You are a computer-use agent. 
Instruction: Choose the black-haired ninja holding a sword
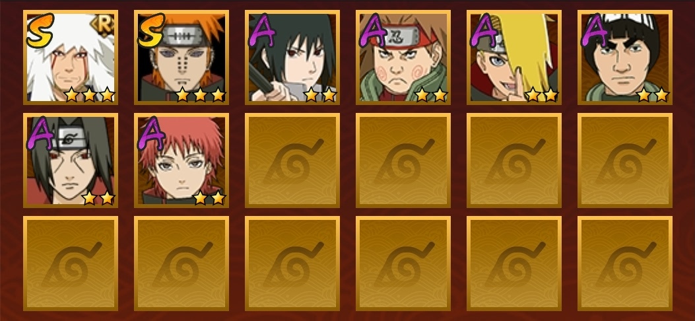(292, 57)
